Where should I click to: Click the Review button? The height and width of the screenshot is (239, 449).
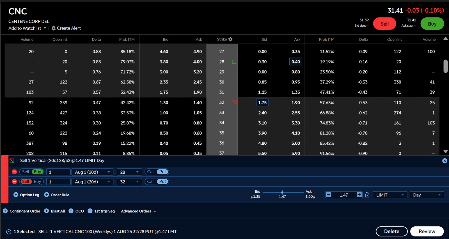pos(427,231)
